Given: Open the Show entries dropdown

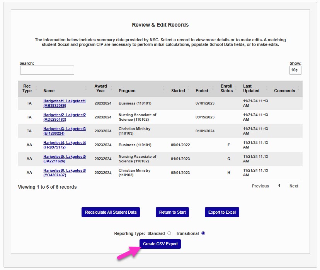Looking at the screenshot, I should pyautogui.click(x=295, y=70).
